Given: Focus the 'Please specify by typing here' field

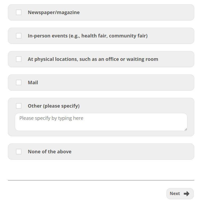Looking at the screenshot, I should click(x=101, y=122).
